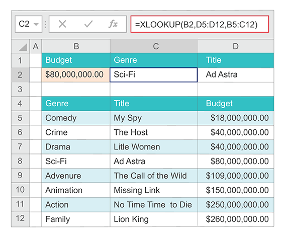Click the select-all corner triangle

click(x=23, y=47)
